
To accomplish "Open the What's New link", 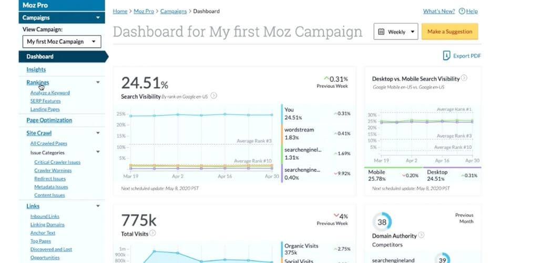I will [x=438, y=11].
